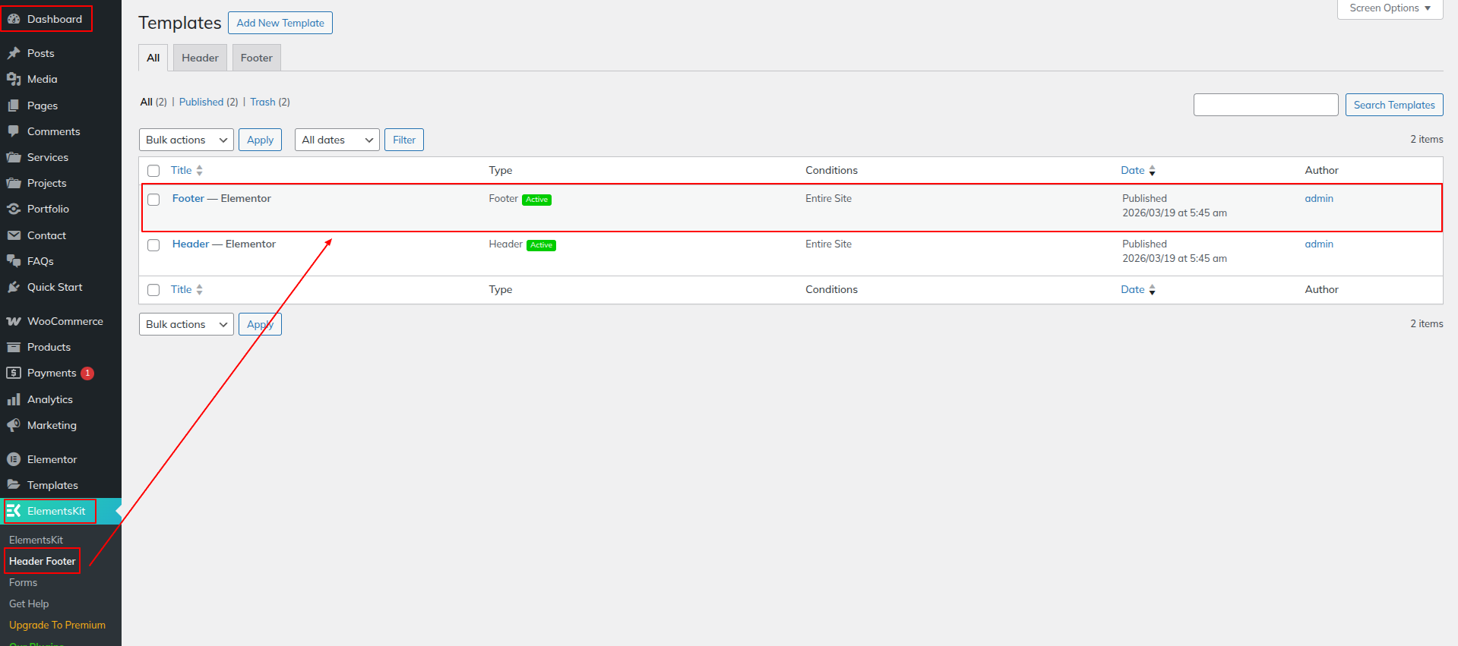Image resolution: width=1458 pixels, height=646 pixels.
Task: Open Media via its sidebar icon
Action: coord(14,79)
